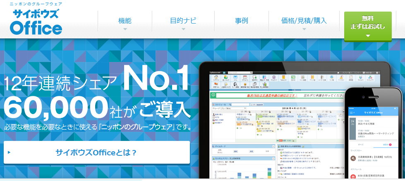Open the 目的ナビ navigation menu

point(183,21)
